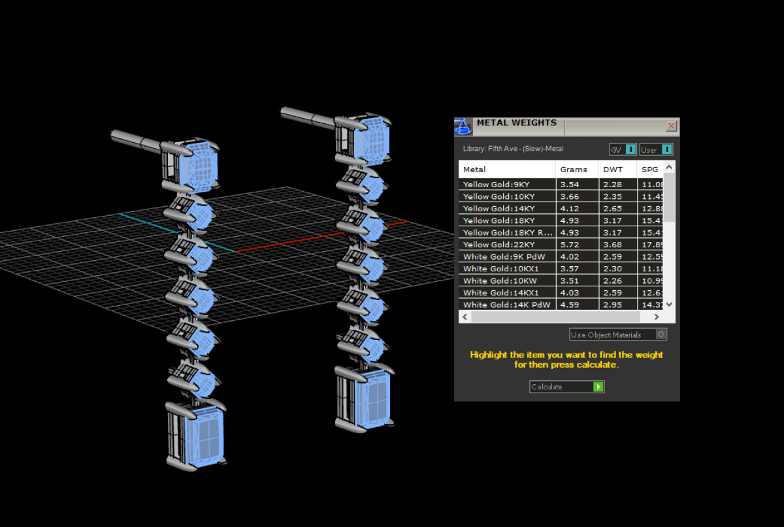Viewport: 784px width, 527px height.
Task: Click the scroll right arrow under table
Action: click(x=657, y=316)
